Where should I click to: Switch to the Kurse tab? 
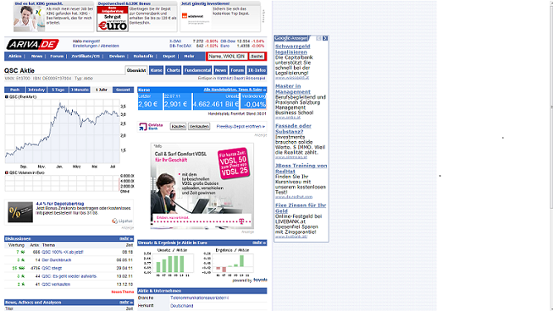pyautogui.click(x=156, y=70)
